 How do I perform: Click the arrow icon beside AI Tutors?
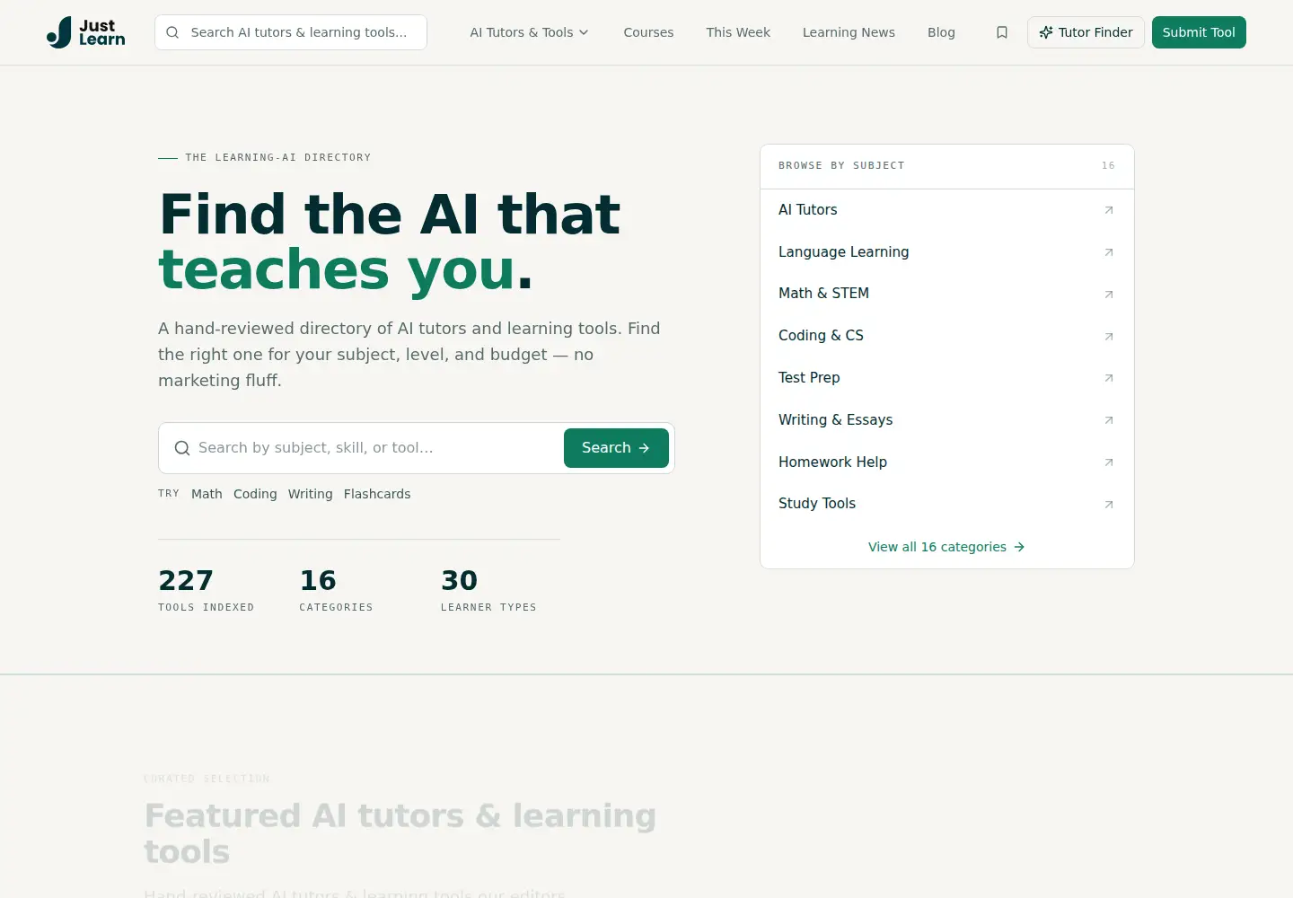coord(1109,210)
